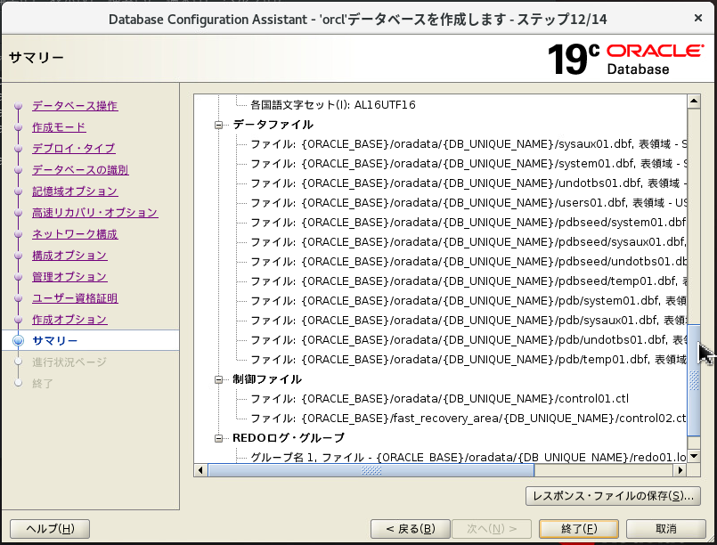Select the current サマリー step

[x=55, y=340]
